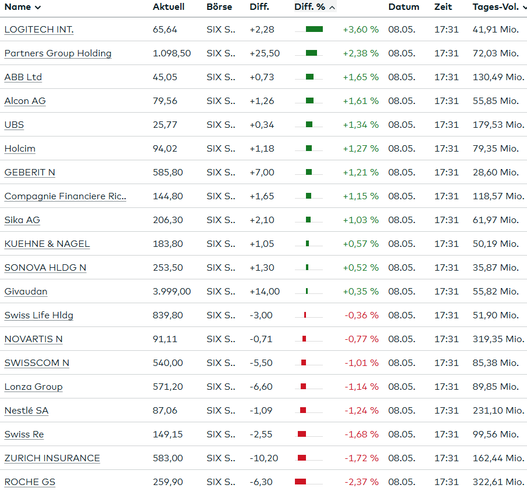
Task: Sort by Diff. % column header
Action: (x=315, y=7)
